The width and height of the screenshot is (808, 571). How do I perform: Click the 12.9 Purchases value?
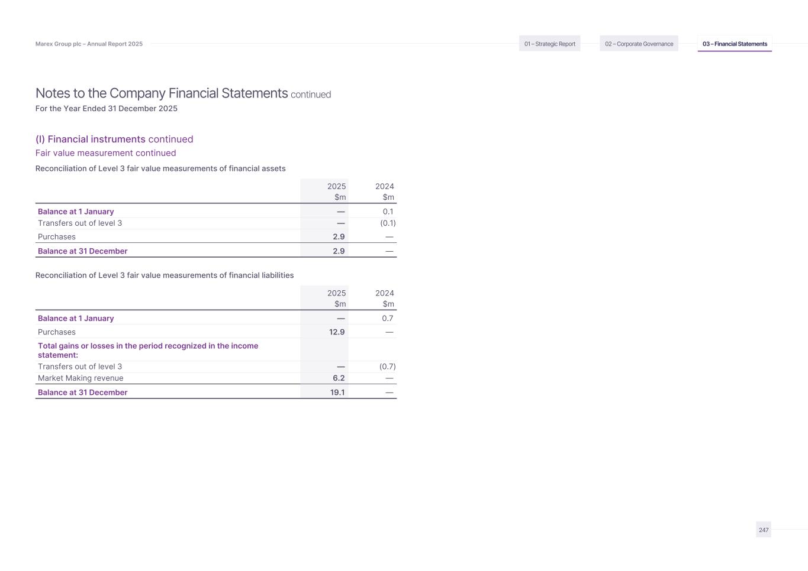337,332
